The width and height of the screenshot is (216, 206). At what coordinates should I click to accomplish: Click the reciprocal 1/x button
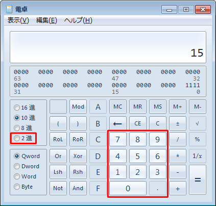pyautogui.click(x=198, y=156)
